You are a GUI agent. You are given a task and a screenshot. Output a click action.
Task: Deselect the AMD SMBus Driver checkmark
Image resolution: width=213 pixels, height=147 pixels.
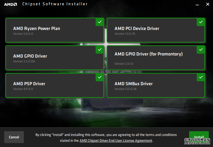tap(201, 77)
